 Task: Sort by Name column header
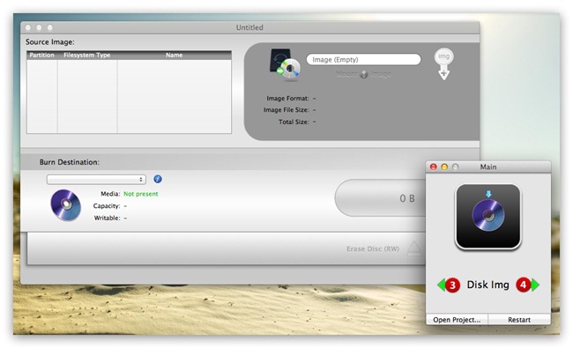(174, 56)
